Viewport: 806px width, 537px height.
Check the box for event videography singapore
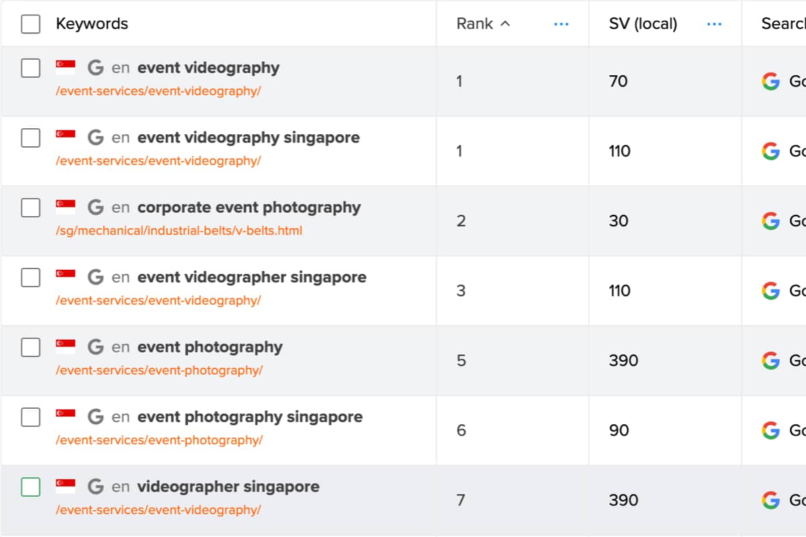[30, 138]
